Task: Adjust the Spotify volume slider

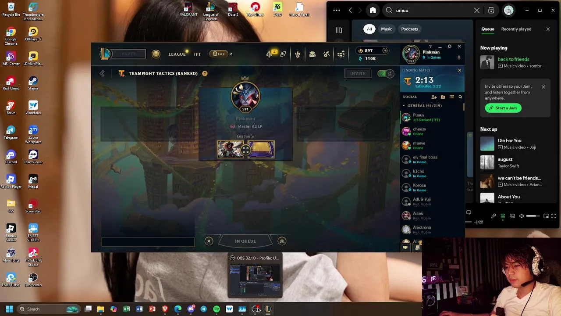Action: click(x=533, y=216)
